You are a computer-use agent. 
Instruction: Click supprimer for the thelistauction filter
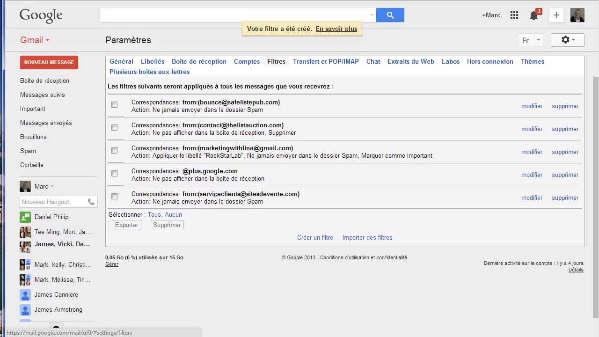tap(565, 129)
